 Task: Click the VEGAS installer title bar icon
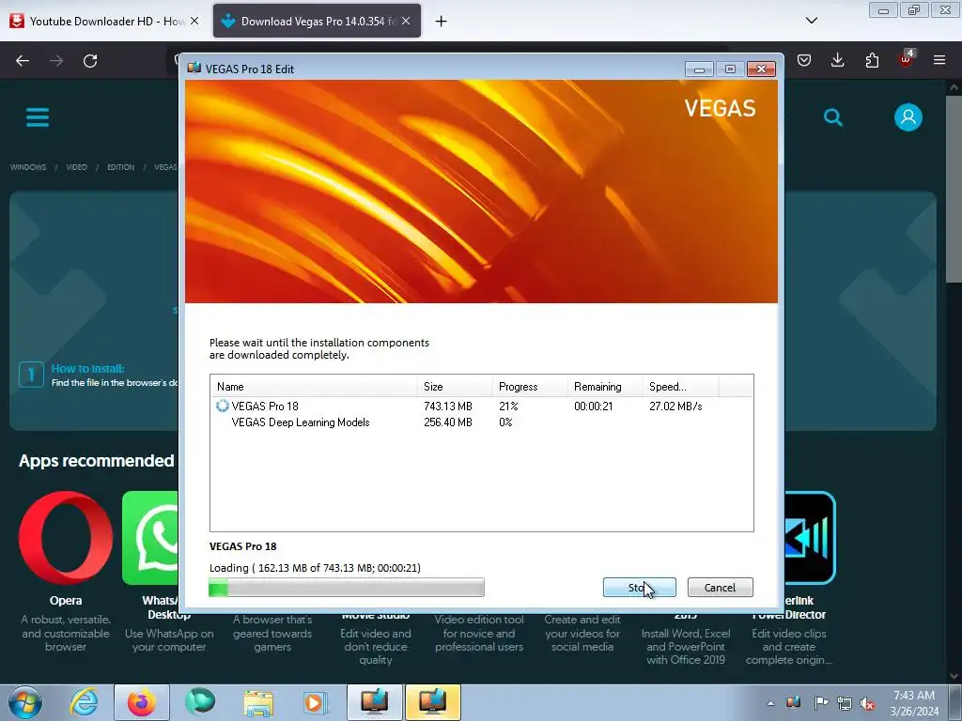pyautogui.click(x=194, y=68)
